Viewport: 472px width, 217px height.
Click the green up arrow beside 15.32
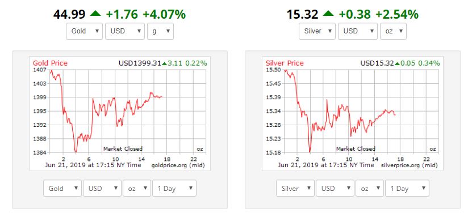point(328,13)
